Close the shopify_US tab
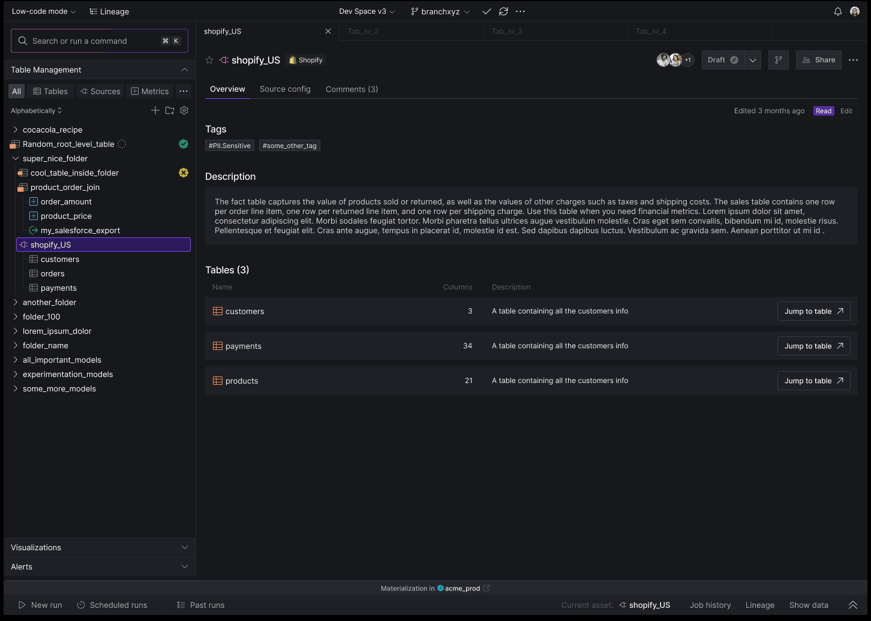 328,31
